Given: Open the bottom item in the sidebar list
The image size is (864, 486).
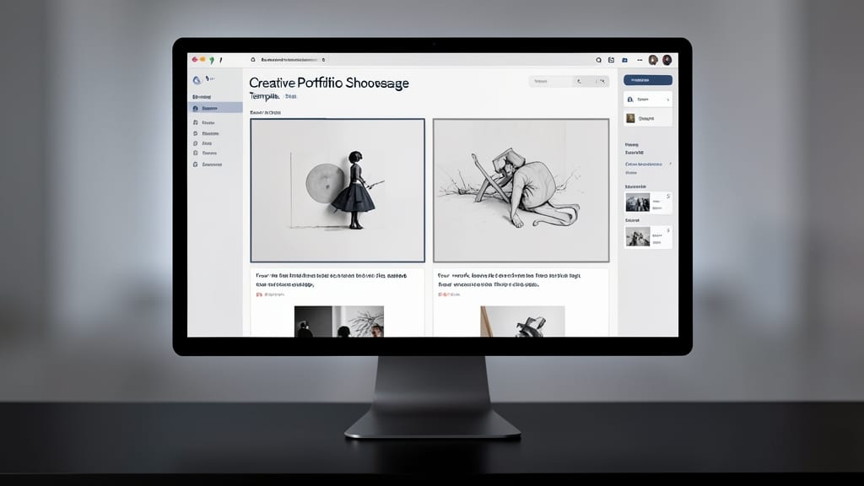Looking at the screenshot, I should pyautogui.click(x=208, y=165).
